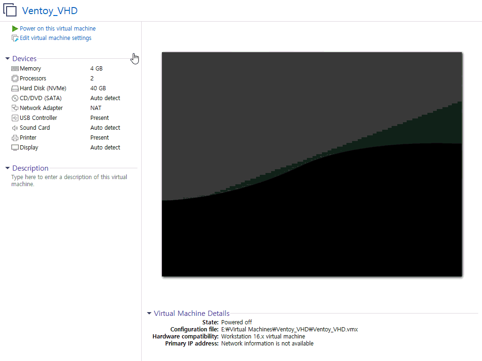The height and width of the screenshot is (361, 482).
Task: Click the Printer icon
Action: click(x=15, y=138)
